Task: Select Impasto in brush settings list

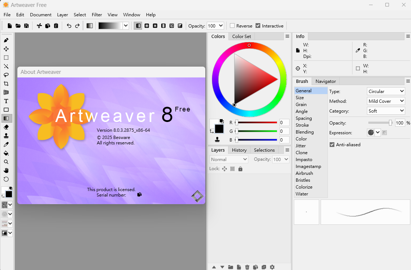Action: (x=304, y=160)
